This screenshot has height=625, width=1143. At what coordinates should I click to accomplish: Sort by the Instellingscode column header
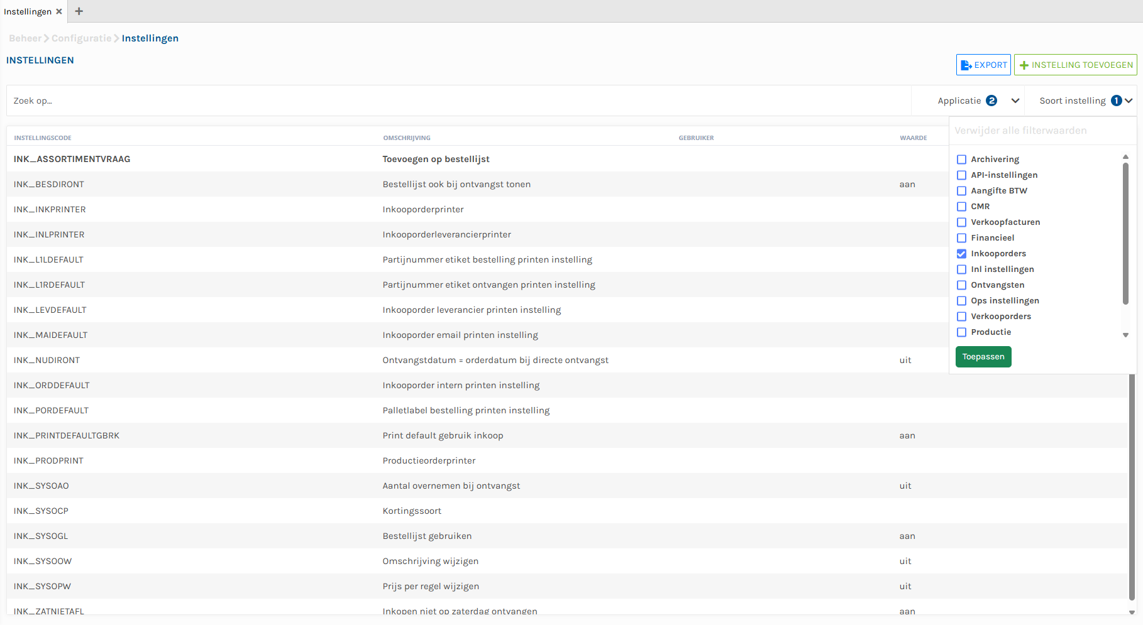tap(43, 138)
